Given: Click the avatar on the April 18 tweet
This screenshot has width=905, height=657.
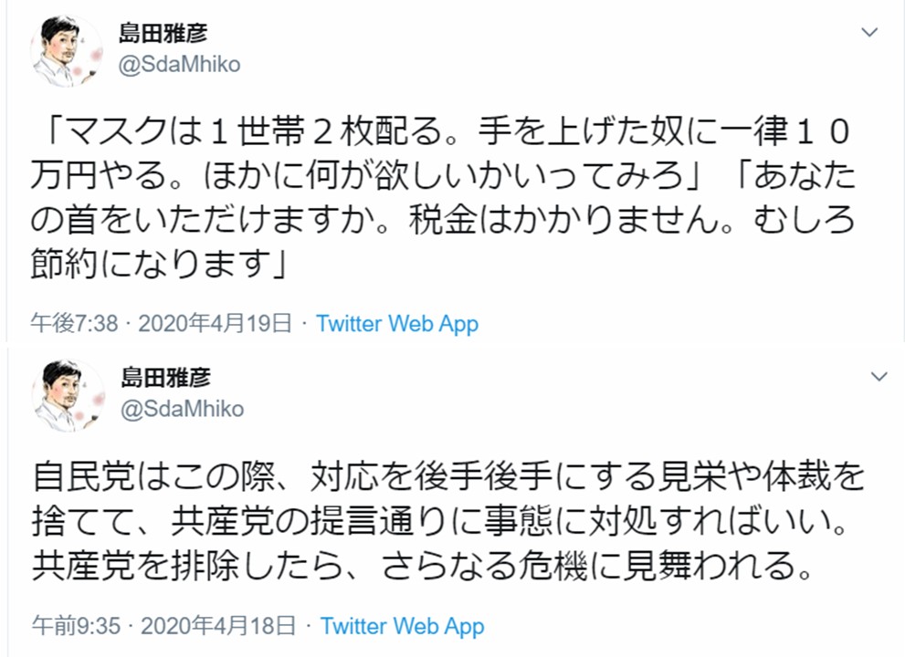Looking at the screenshot, I should tap(68, 396).
